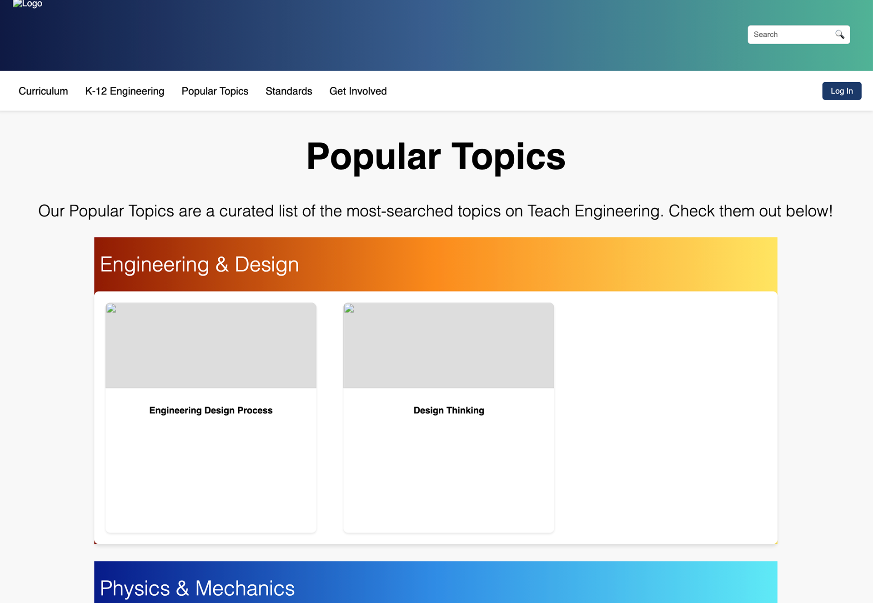Click the Log In button

842,91
